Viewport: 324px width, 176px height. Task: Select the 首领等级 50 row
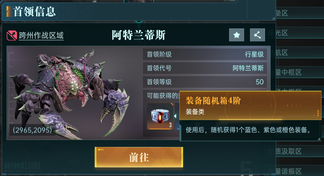pos(205,82)
